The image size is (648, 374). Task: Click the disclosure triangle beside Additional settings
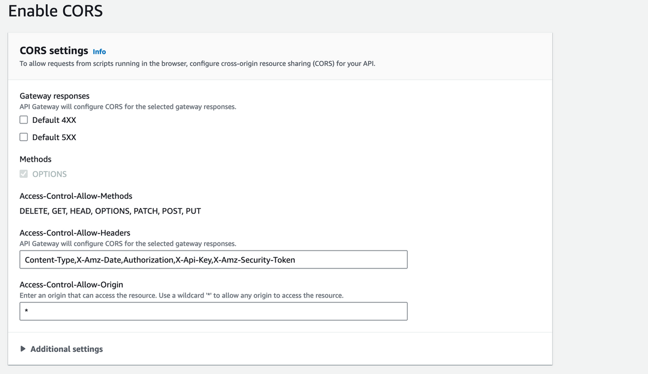tap(23, 349)
